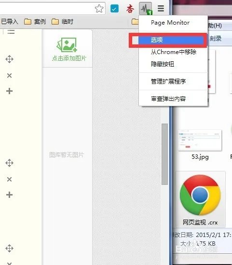The height and width of the screenshot is (265, 232).
Task: Click the 图库暂无图片 placeholder text
Action: [x=67, y=155]
